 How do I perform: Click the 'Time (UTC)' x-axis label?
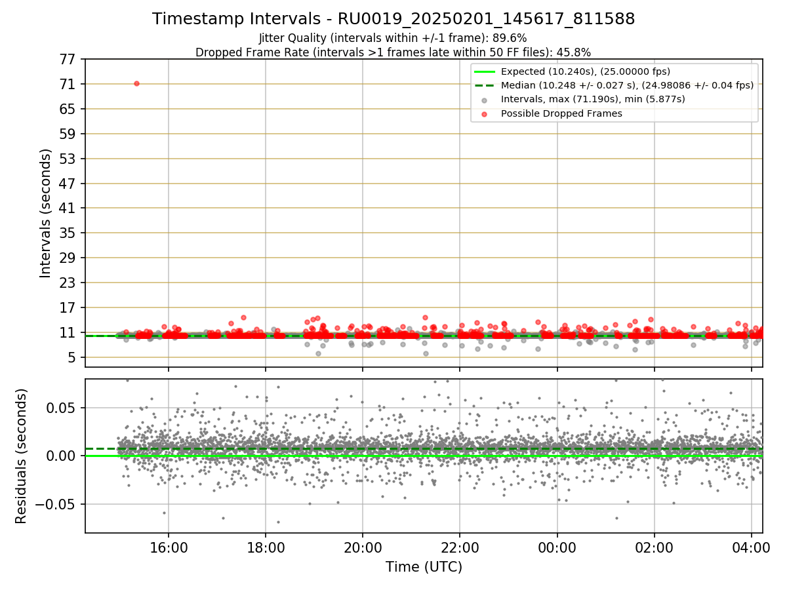(x=424, y=567)
